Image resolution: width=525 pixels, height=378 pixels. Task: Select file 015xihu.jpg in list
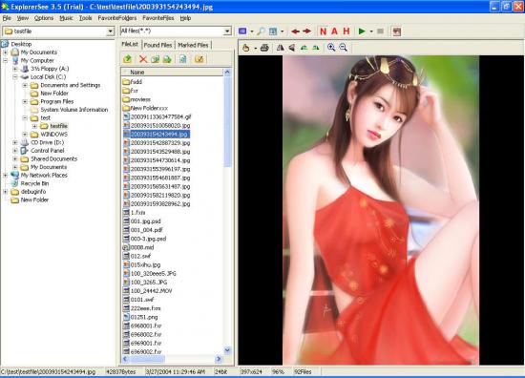click(145, 264)
